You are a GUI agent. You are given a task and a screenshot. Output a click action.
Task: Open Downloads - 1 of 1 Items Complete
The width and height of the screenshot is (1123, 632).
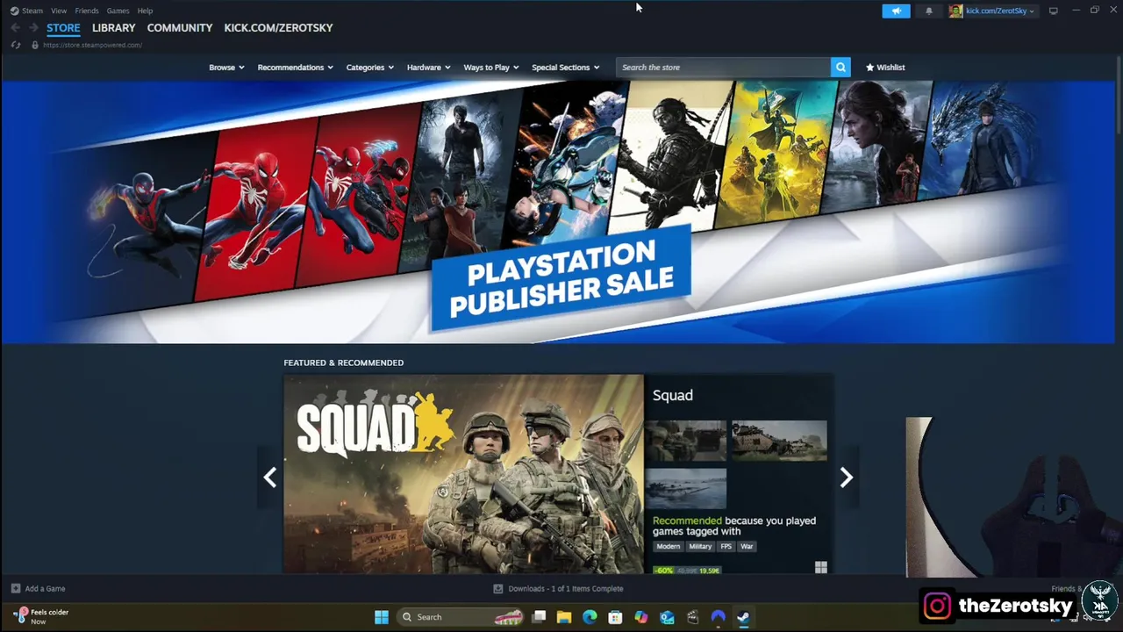[566, 588]
